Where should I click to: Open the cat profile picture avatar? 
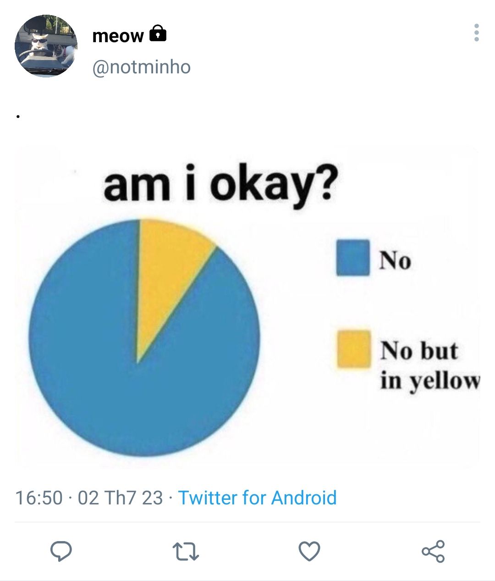(x=46, y=46)
